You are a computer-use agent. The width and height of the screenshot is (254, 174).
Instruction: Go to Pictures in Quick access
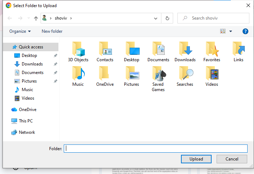tap(29, 81)
